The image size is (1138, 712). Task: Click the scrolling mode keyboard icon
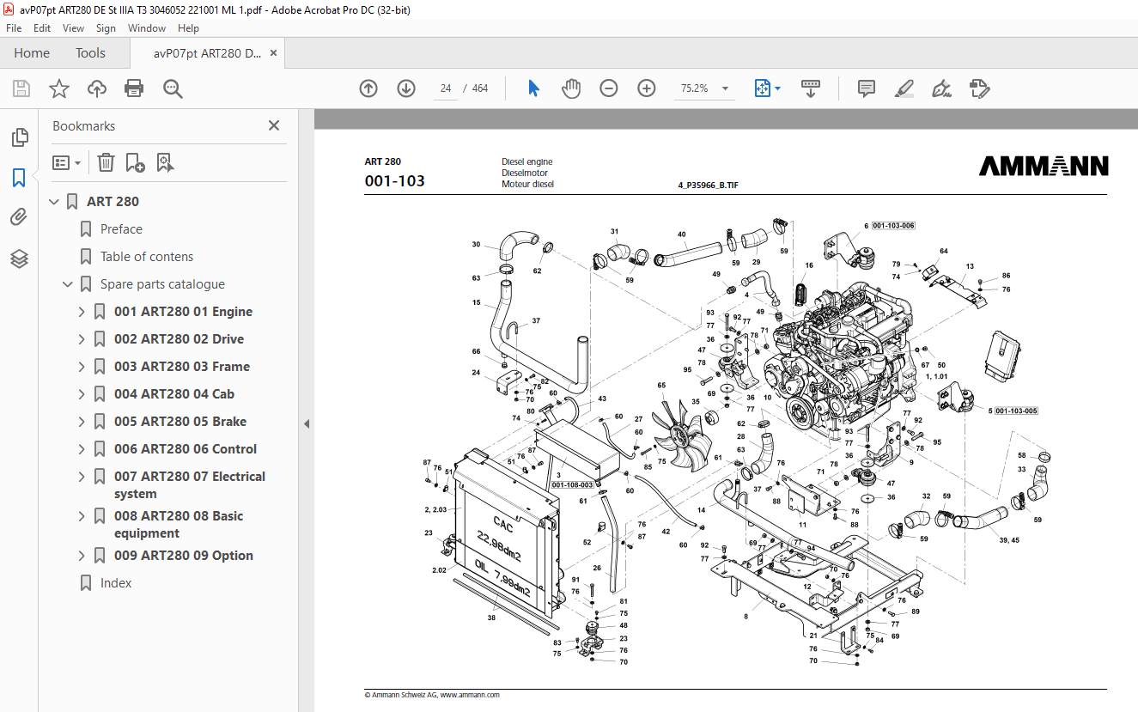coord(811,88)
